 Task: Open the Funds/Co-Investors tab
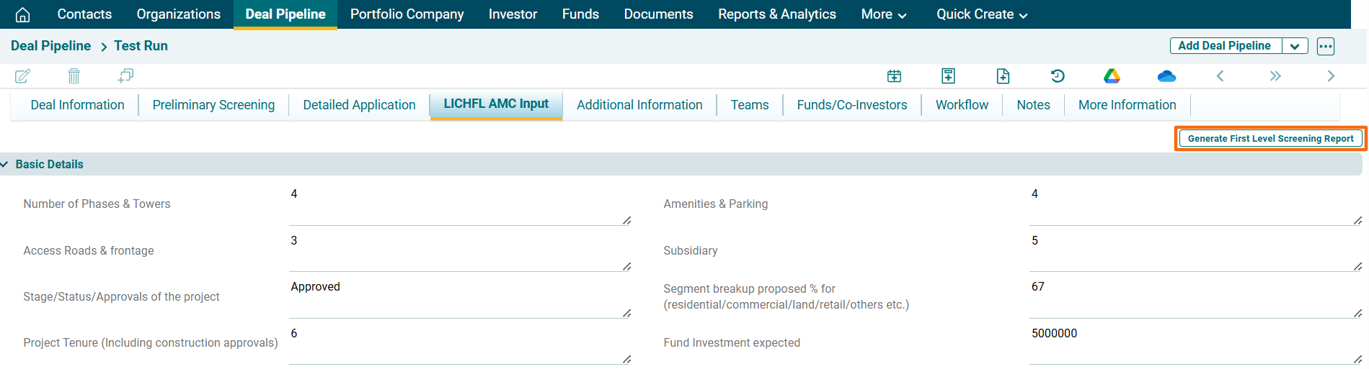click(851, 105)
